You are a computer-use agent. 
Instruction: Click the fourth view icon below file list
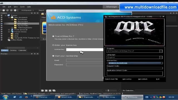(54, 91)
